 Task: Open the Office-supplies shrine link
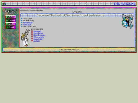click(39, 37)
